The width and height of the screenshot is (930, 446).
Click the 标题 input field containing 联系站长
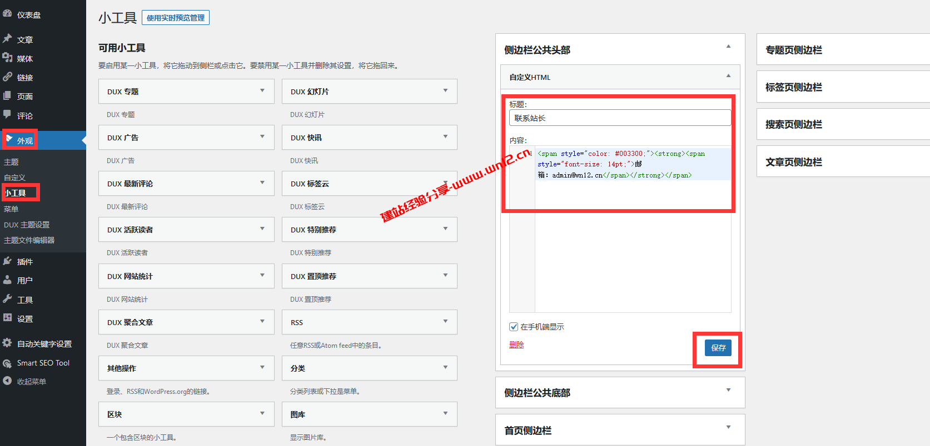click(620, 118)
